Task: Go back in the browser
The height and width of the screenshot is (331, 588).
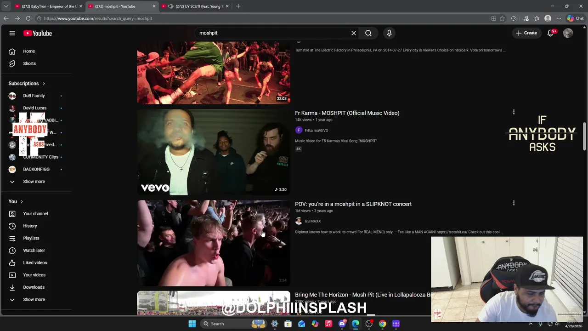Action: (x=6, y=18)
